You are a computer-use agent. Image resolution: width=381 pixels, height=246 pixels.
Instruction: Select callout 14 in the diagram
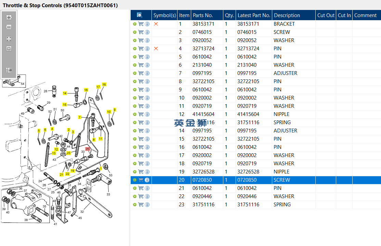tap(65, 93)
